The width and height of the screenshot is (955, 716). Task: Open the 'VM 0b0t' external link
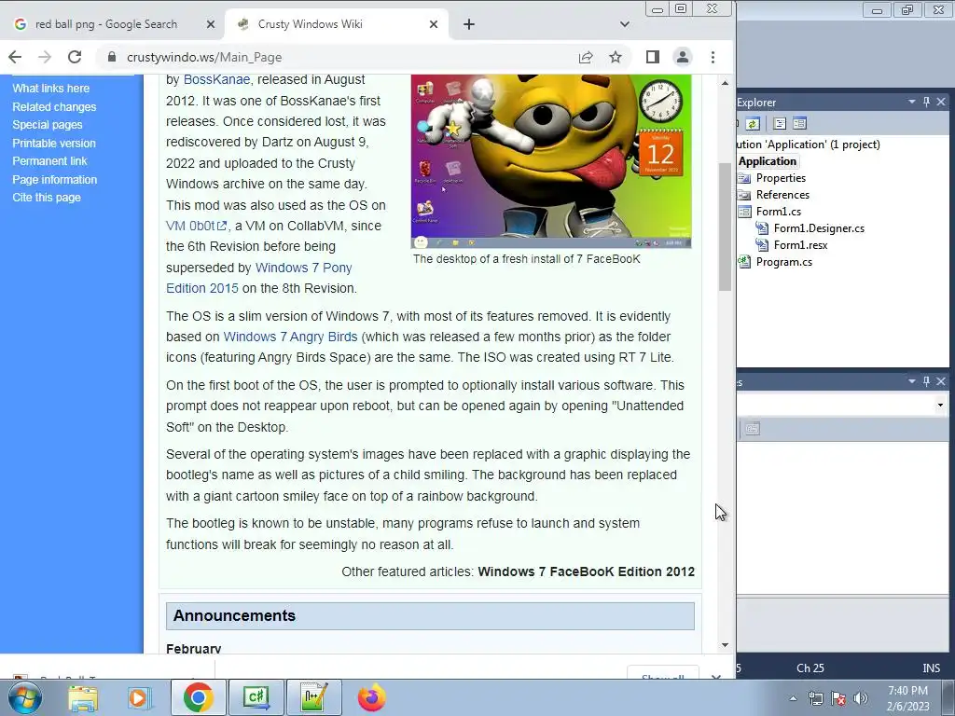point(196,226)
